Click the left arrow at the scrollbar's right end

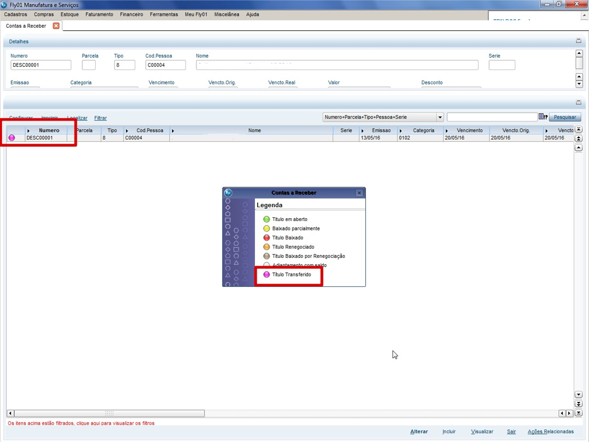click(x=562, y=413)
